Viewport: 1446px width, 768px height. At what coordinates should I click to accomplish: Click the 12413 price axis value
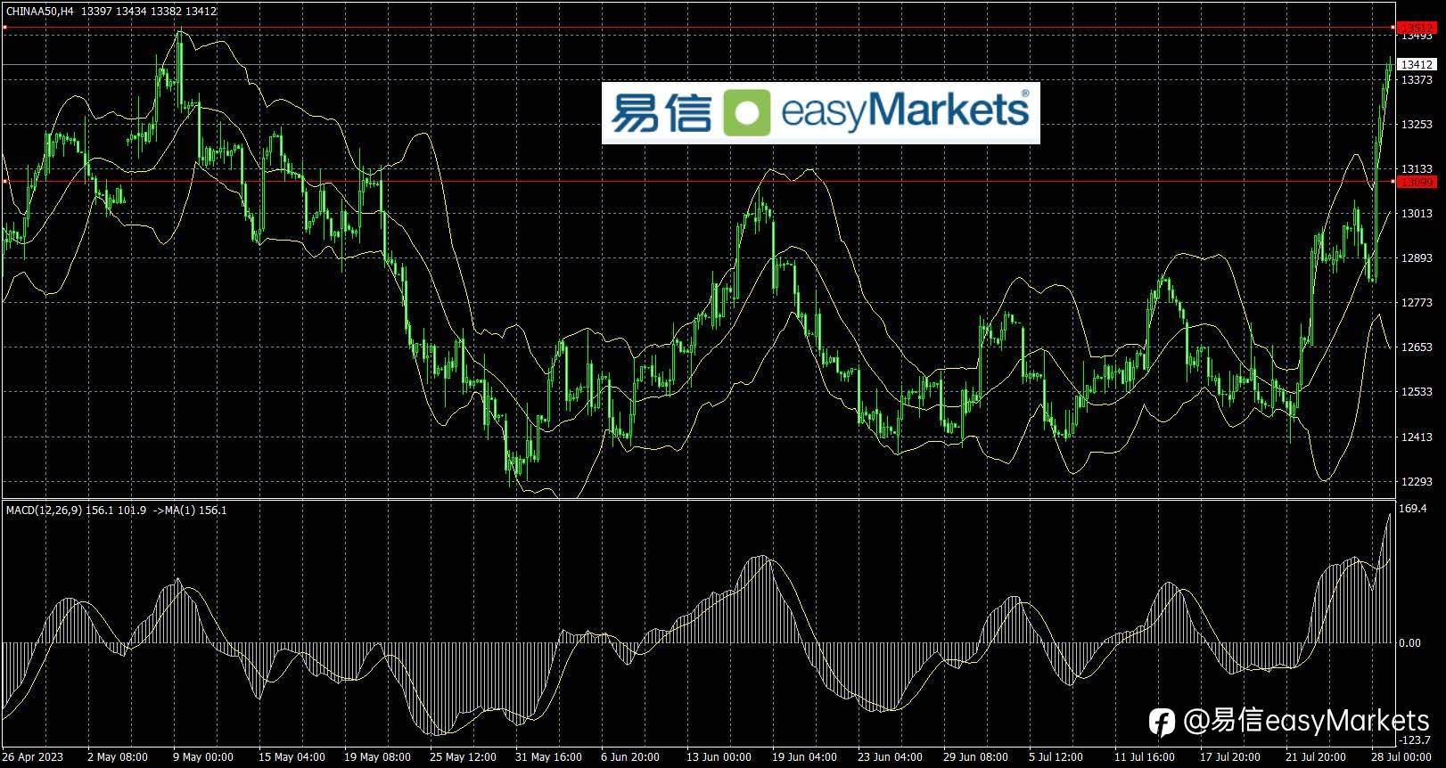(x=1417, y=437)
